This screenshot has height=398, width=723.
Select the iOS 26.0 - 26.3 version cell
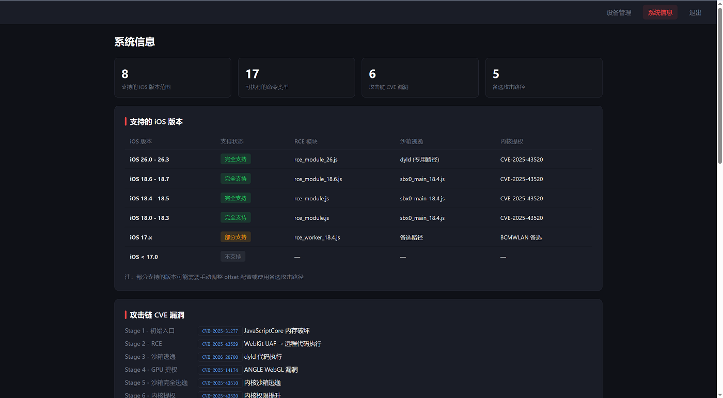[149, 160]
